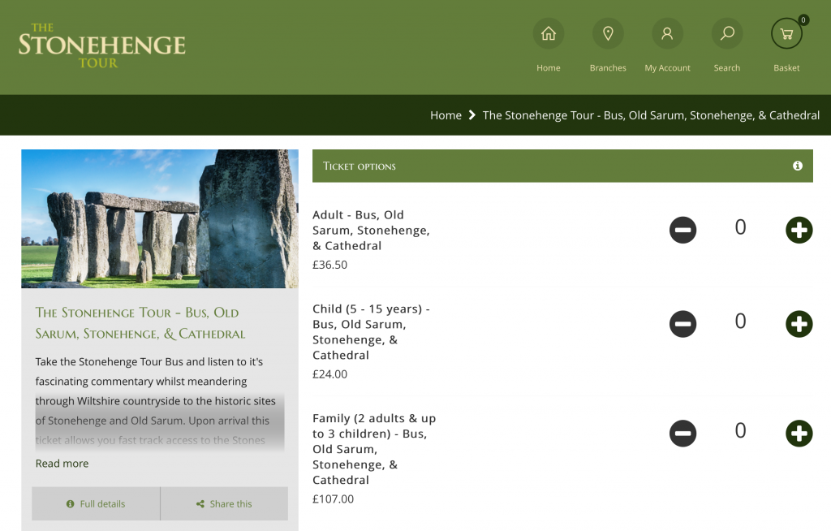Add one Child ticket using plus
This screenshot has width=831, height=531.
799,324
